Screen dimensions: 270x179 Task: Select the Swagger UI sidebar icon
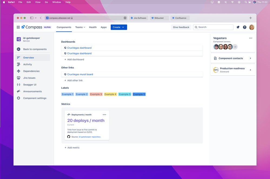pyautogui.click(x=18, y=85)
